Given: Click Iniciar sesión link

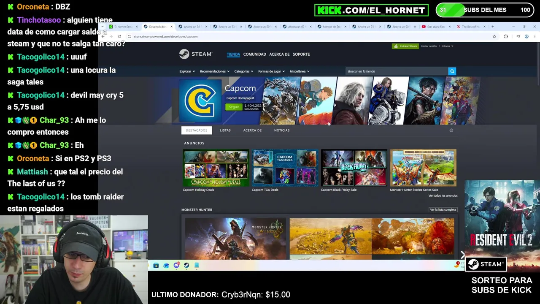Looking at the screenshot, I should click(x=429, y=46).
